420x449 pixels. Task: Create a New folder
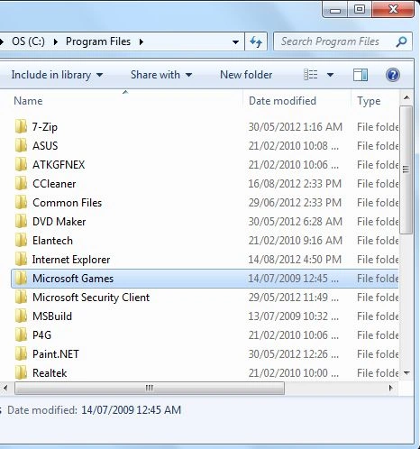coord(246,75)
